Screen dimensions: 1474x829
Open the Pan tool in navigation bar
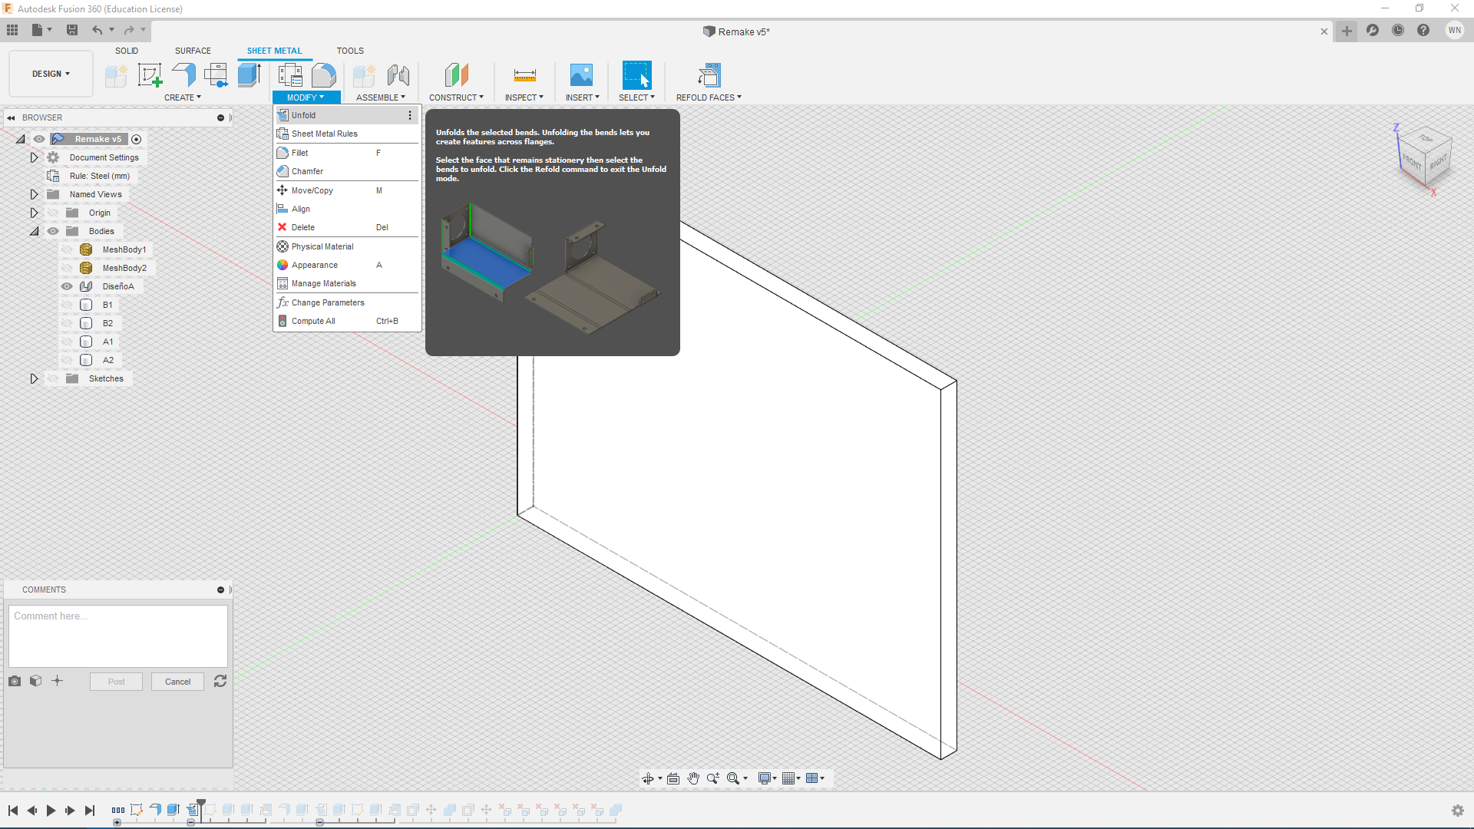point(693,778)
